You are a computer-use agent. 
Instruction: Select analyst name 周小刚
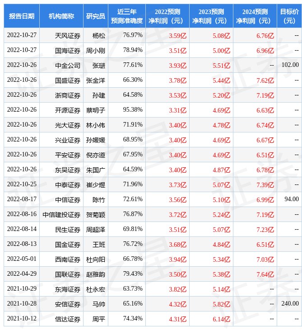click(96, 51)
